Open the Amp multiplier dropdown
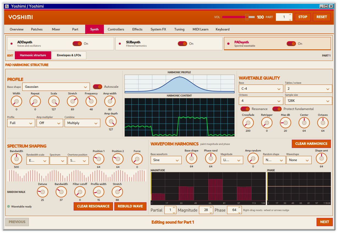 tap(50, 123)
